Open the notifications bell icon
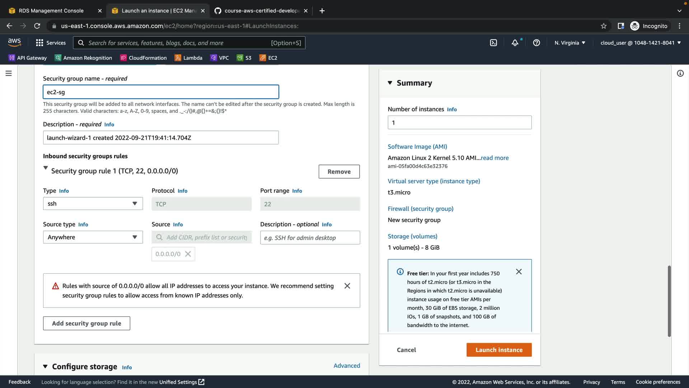This screenshot has width=689, height=388. pos(515,43)
